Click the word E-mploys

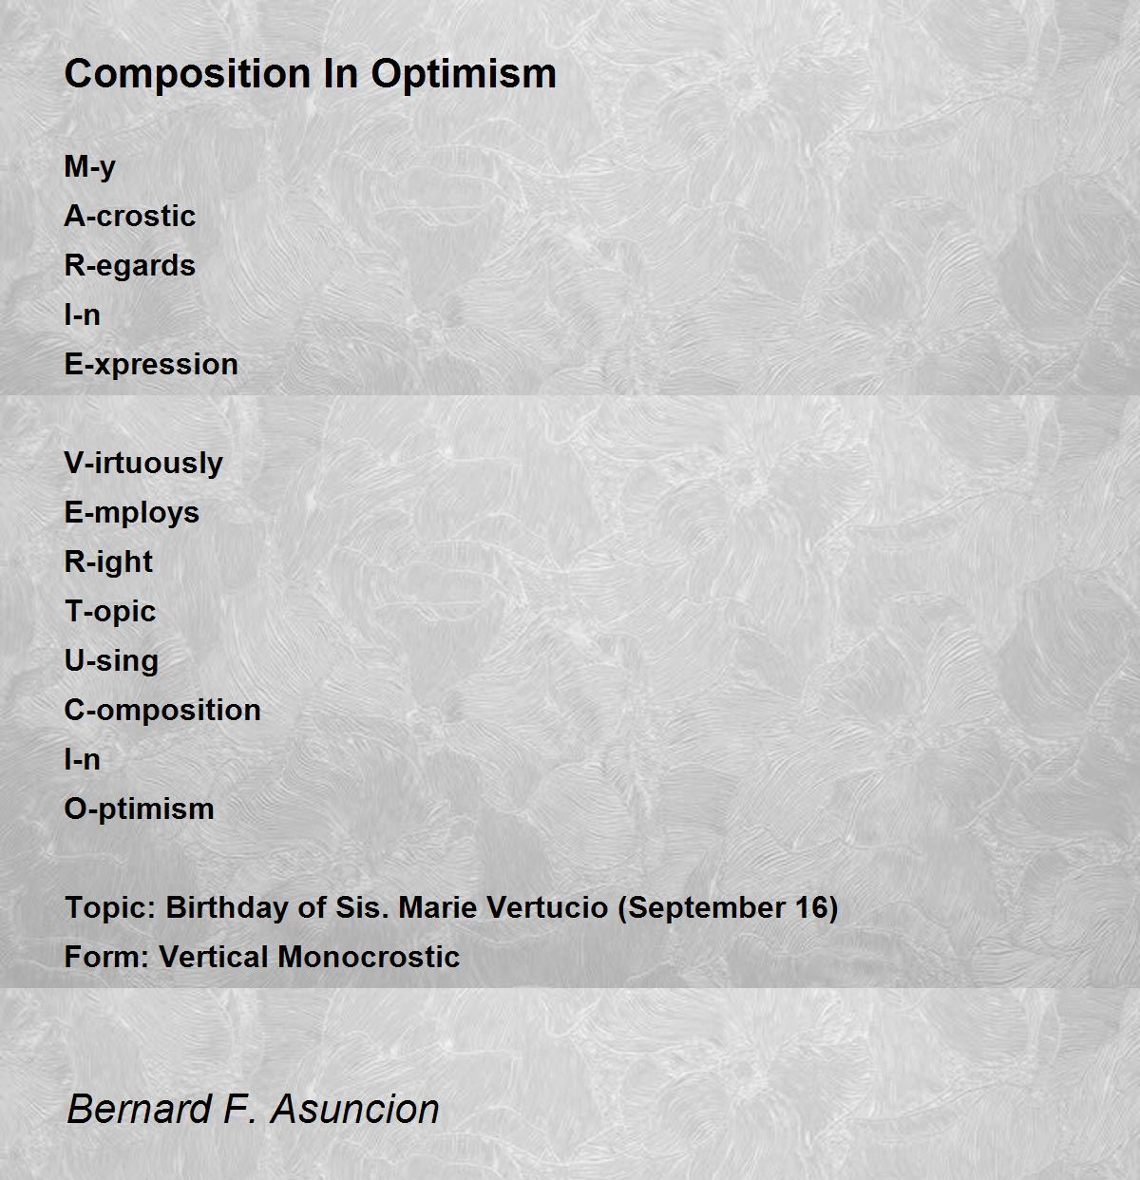[x=131, y=512]
